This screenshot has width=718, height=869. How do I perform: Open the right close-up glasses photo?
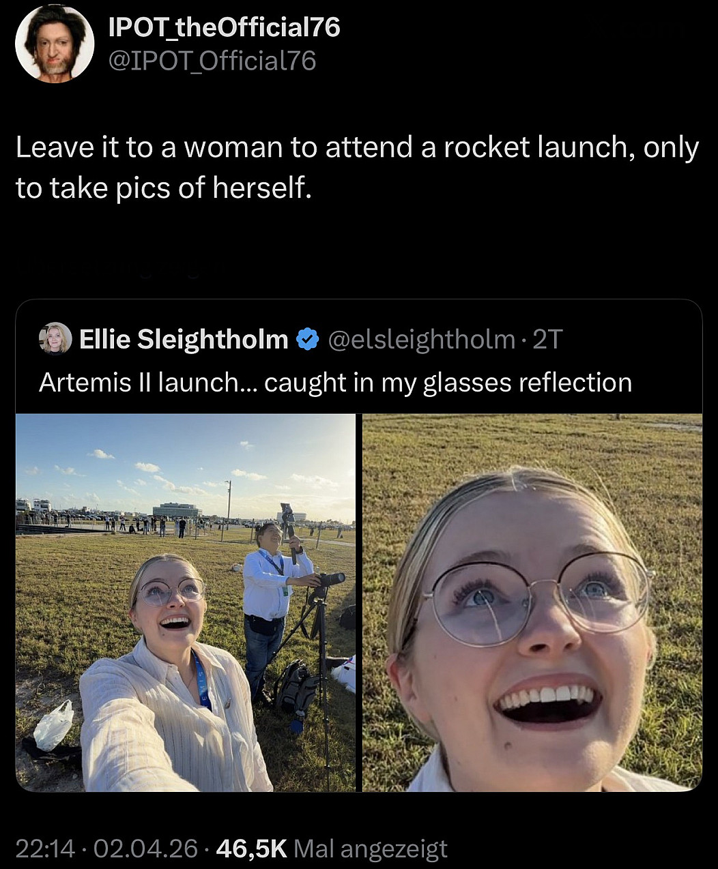[532, 602]
